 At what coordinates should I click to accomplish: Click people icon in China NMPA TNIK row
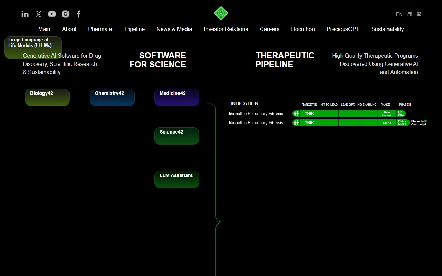[296, 123]
